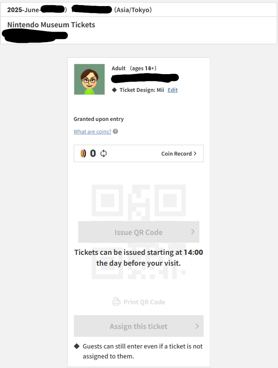Select the Print QR Code text

pyautogui.click(x=144, y=302)
